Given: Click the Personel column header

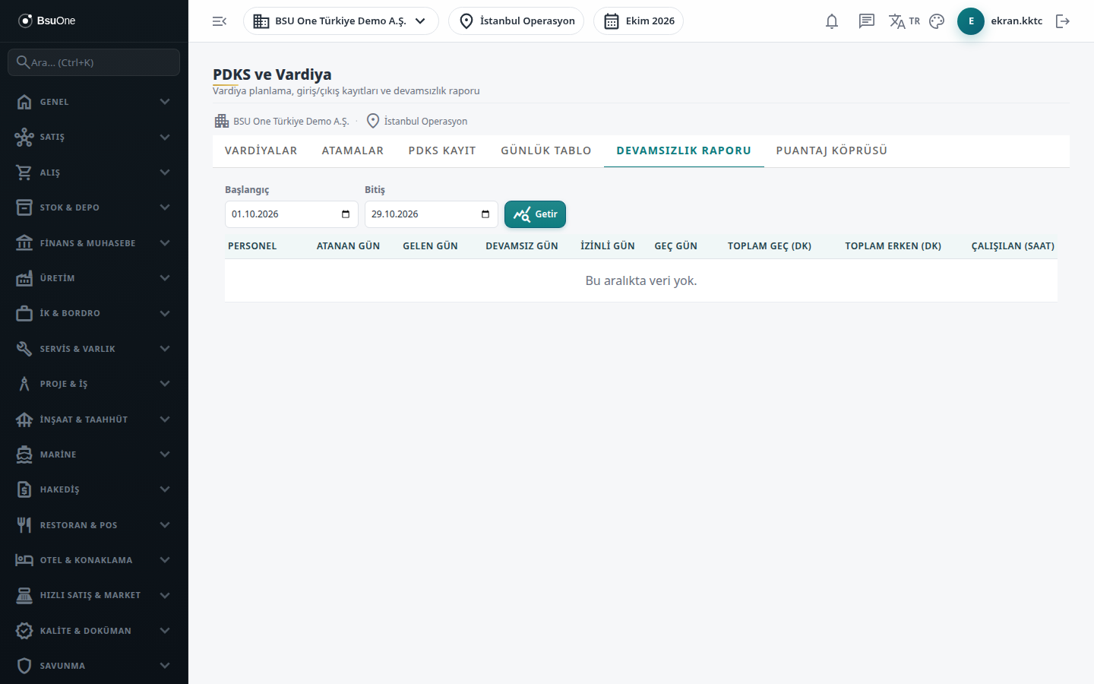Looking at the screenshot, I should pos(252,246).
